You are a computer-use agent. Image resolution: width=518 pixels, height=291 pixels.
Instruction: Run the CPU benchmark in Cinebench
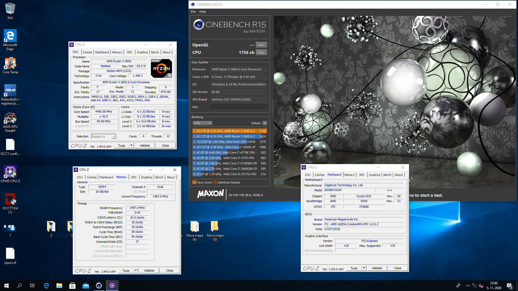coord(261,53)
